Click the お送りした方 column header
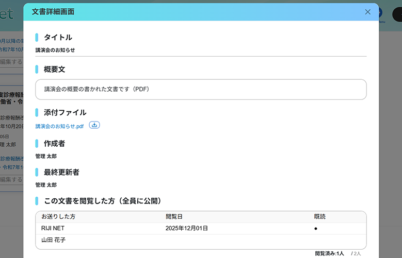402x258 pixels. (x=58, y=216)
